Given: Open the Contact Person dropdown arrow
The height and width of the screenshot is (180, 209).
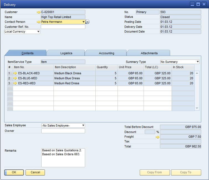Looking at the screenshot, I should point(83,22).
